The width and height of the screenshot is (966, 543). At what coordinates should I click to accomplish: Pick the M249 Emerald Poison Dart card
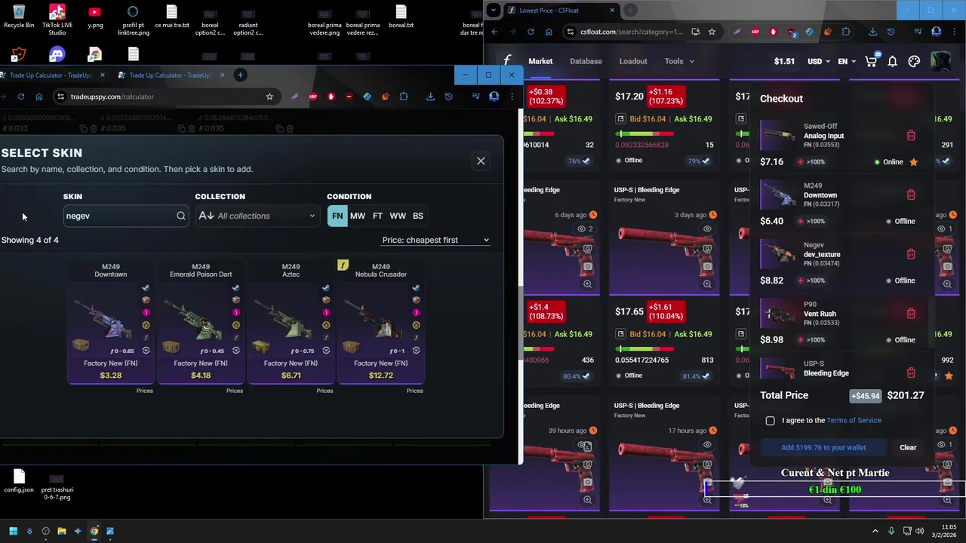point(201,321)
